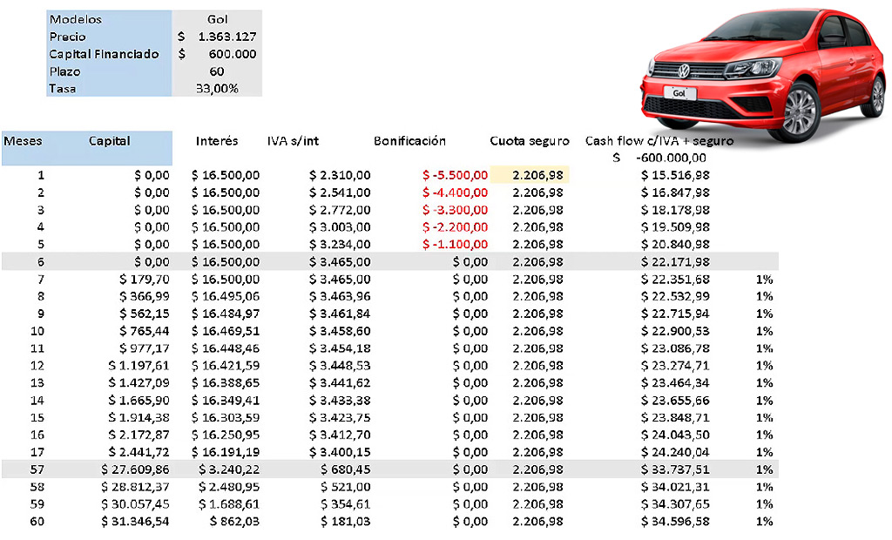Screen dimensions: 892x540
Task: Click month number 57 row label
Action: coord(37,469)
